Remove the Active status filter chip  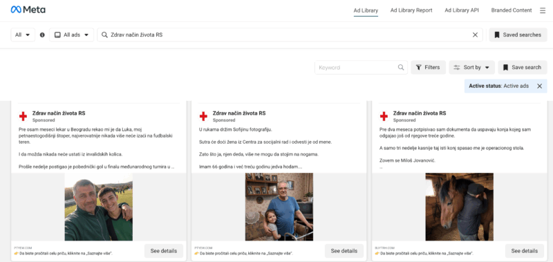point(539,86)
